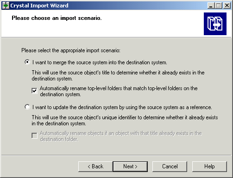Click the source object's unique identifier description text
The image size is (233, 178).
tap(125, 120)
